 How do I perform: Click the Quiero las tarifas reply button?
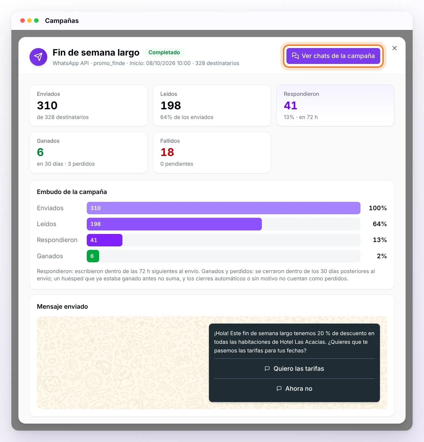pyautogui.click(x=294, y=369)
